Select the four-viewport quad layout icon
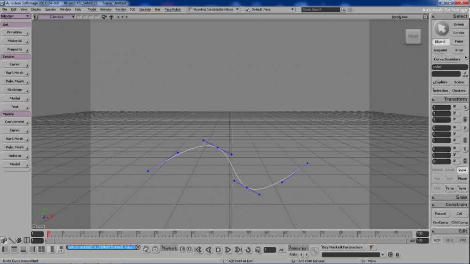Image resolution: width=470 pixels, height=264 pixels. click(x=41, y=249)
